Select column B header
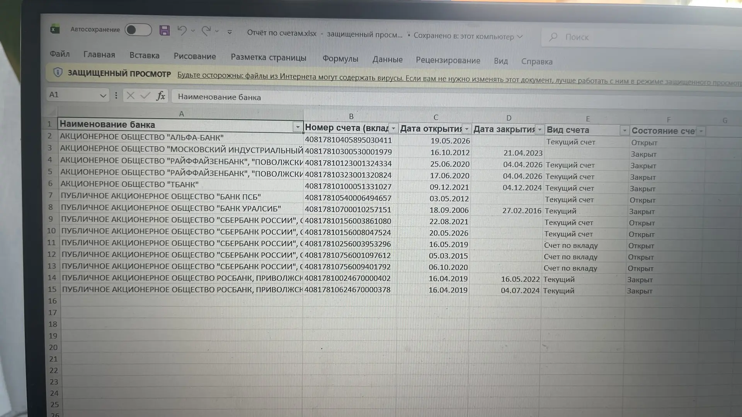This screenshot has height=417, width=742. 351,116
